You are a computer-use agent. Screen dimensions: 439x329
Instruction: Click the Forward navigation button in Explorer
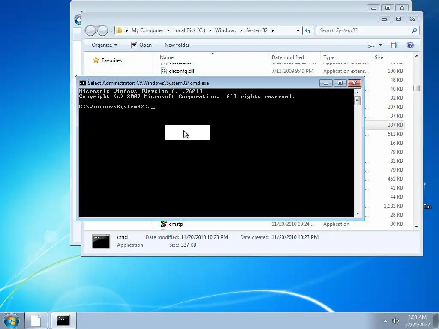point(102,30)
